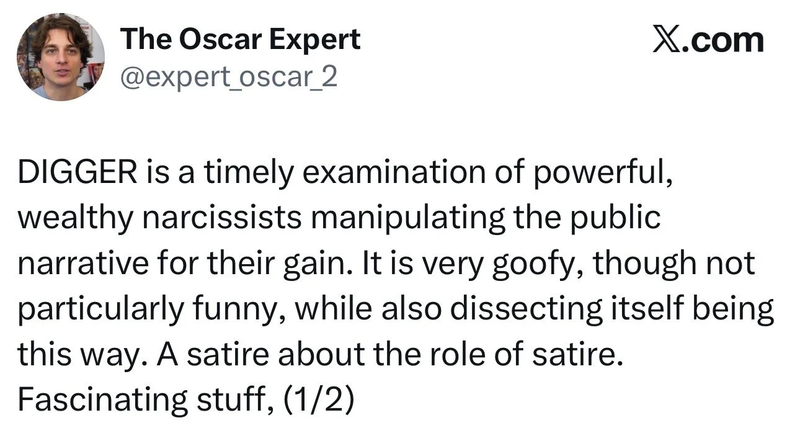Open The Oscar Expert profile picture
Image resolution: width=800 pixels, height=441 pixels.
(x=60, y=56)
